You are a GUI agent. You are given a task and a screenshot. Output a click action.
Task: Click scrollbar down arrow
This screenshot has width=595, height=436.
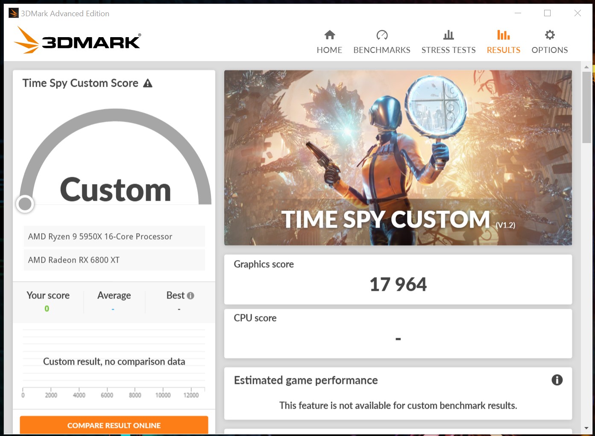(586, 428)
